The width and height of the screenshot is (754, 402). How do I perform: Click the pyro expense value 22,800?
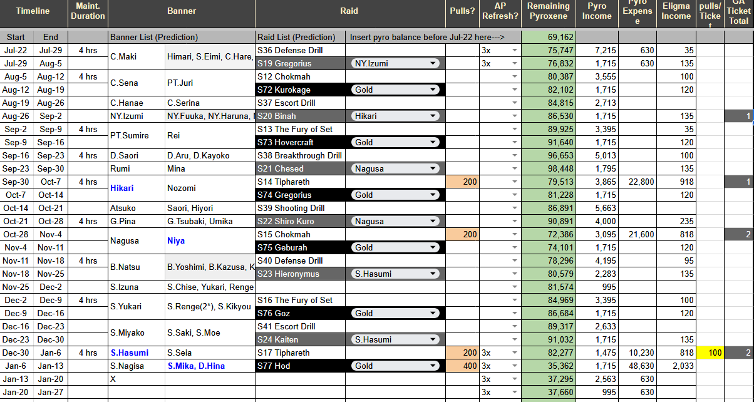click(638, 182)
